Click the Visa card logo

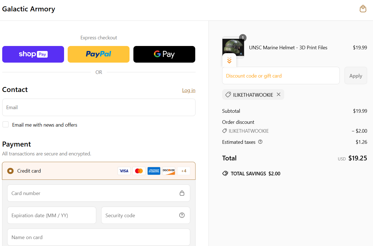tap(124, 171)
